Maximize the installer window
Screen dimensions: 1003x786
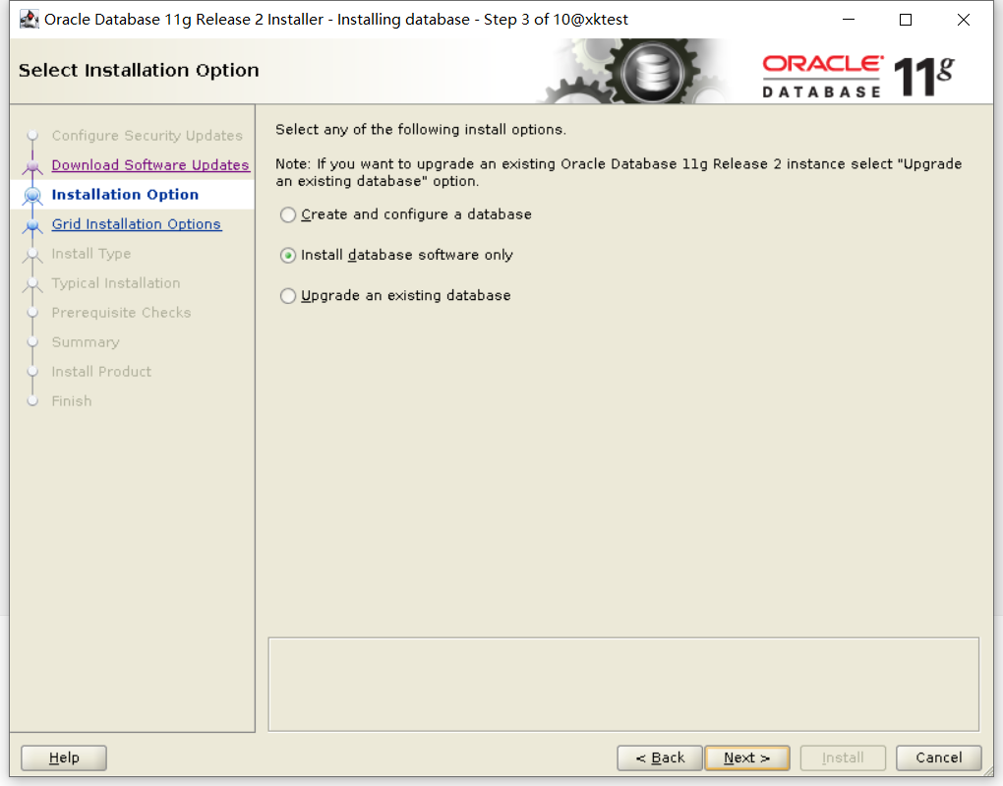click(x=905, y=20)
